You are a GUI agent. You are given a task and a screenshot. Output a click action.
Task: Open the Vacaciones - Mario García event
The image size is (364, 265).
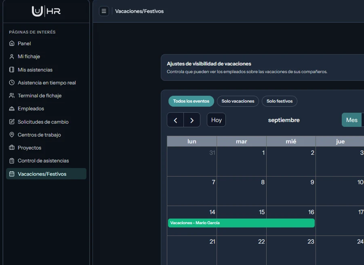tap(241, 223)
